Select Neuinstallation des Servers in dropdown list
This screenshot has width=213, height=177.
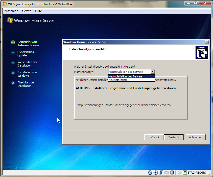coord(131,76)
